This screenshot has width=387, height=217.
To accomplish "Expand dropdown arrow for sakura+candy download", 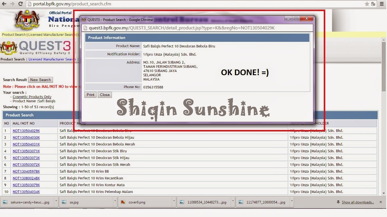I will click(x=56, y=202).
